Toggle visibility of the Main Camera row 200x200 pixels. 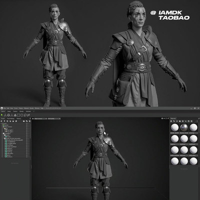coord(27,127)
